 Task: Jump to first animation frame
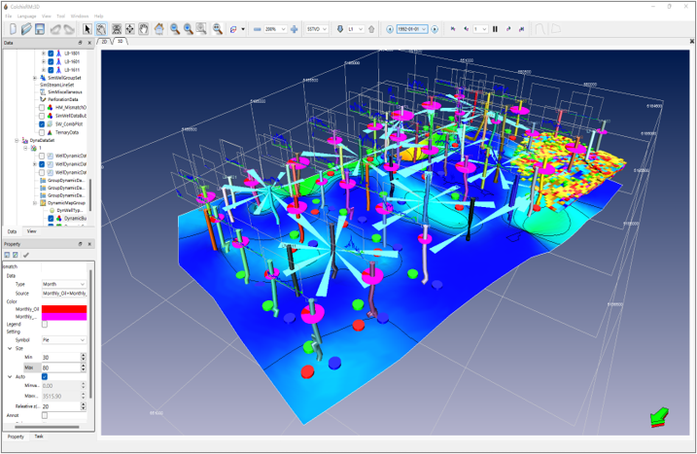click(453, 29)
